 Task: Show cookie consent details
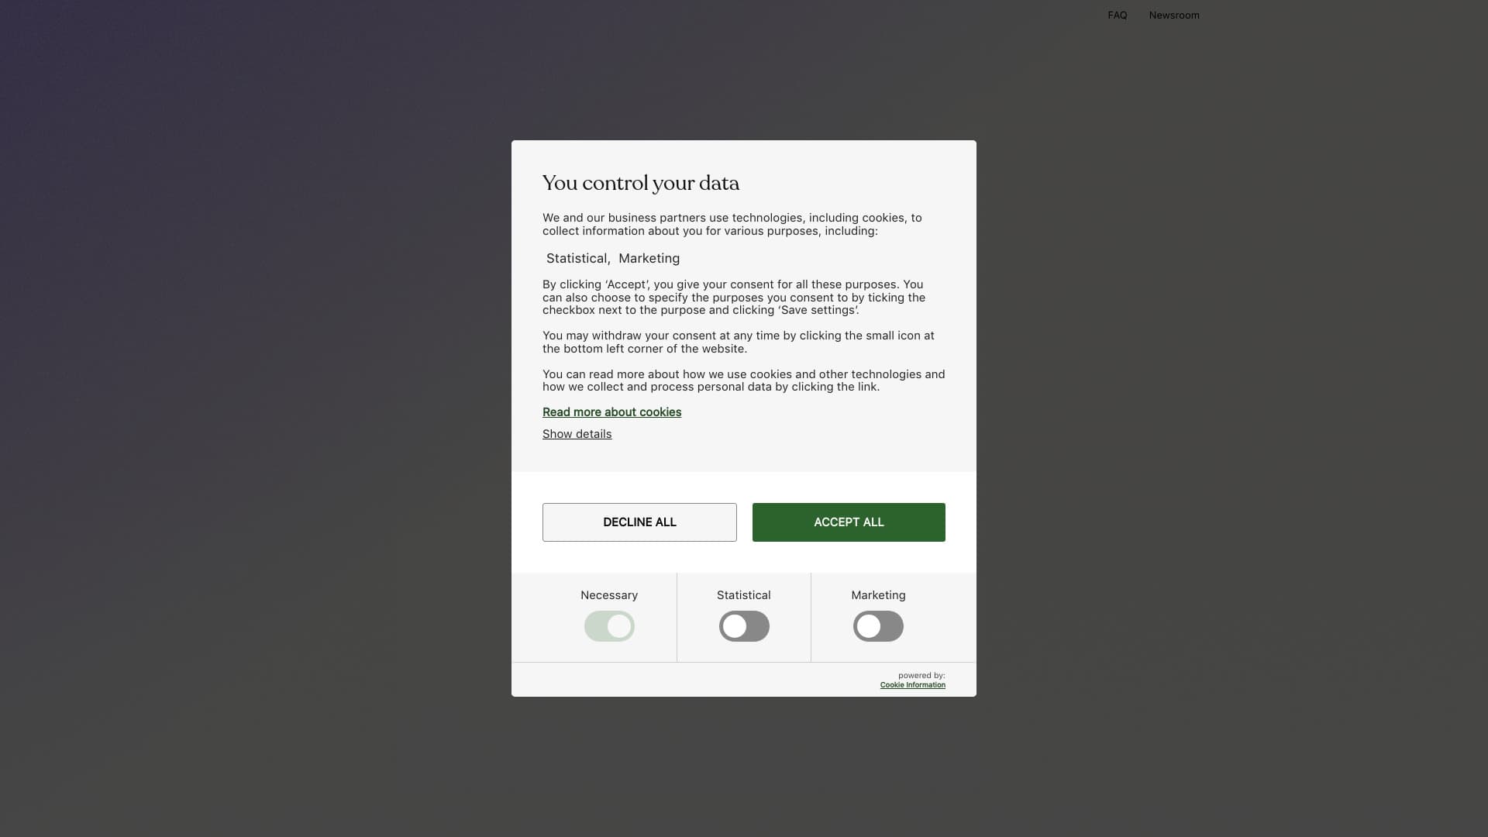point(577,433)
